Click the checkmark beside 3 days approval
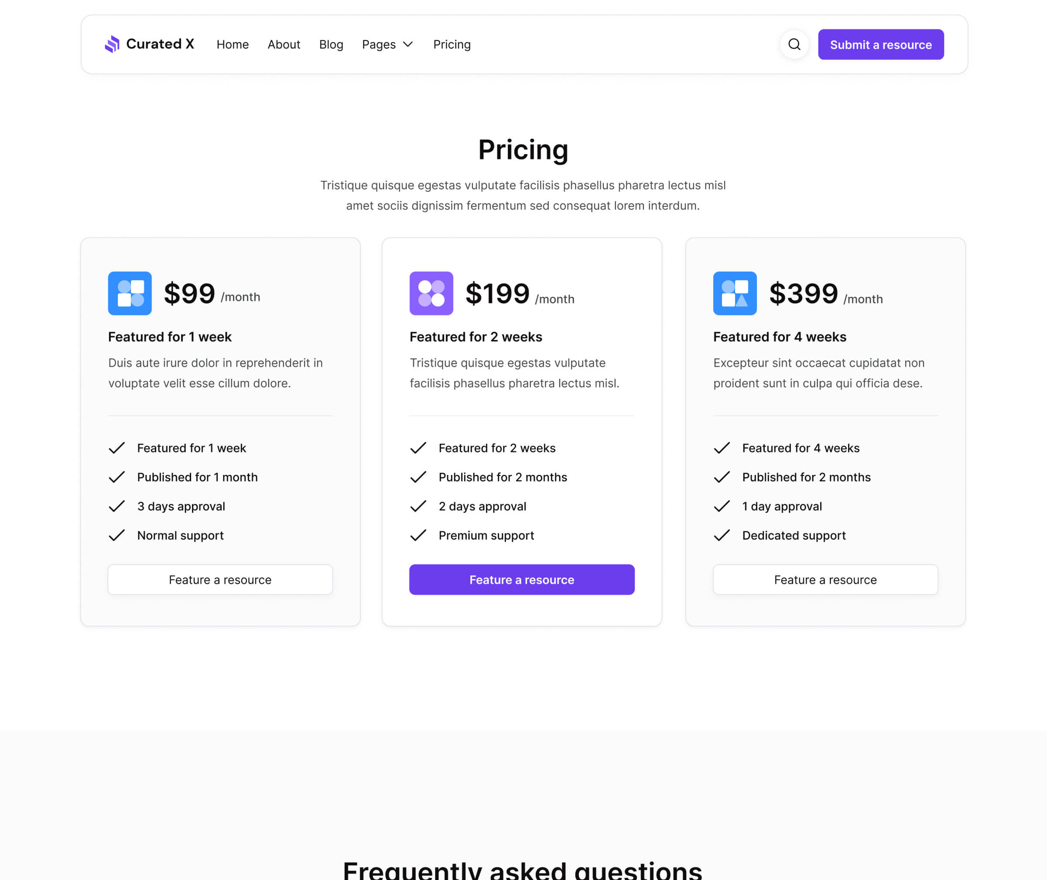The width and height of the screenshot is (1047, 880). (x=116, y=506)
